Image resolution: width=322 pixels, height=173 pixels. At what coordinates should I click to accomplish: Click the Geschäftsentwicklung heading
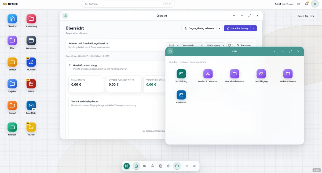click(x=85, y=65)
